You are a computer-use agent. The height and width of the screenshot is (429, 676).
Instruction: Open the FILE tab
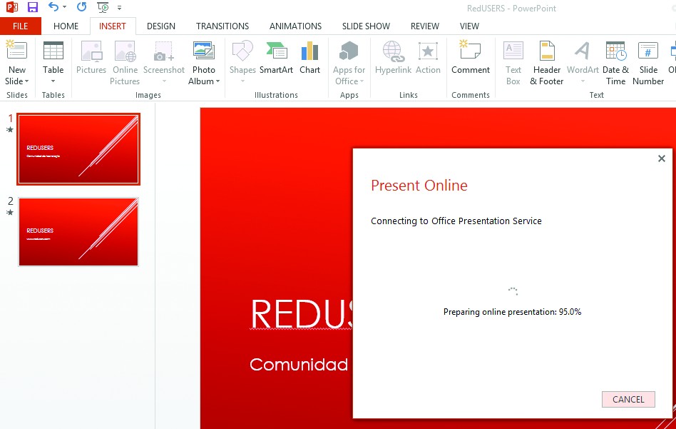(x=20, y=26)
